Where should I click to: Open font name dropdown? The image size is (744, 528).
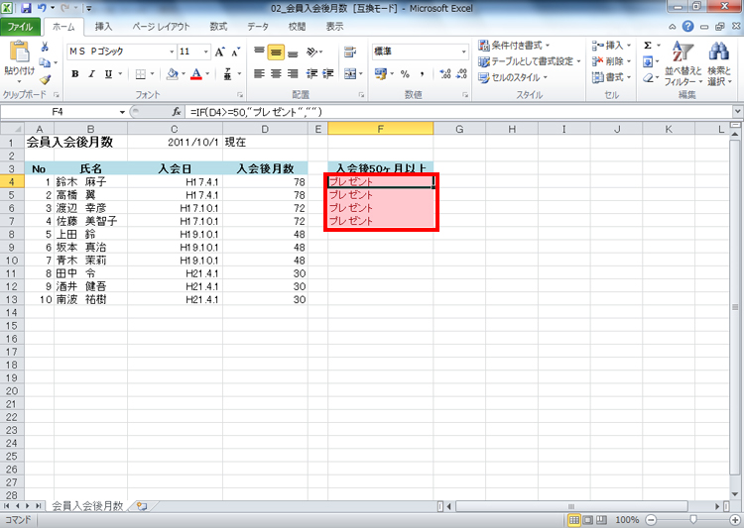pos(172,52)
